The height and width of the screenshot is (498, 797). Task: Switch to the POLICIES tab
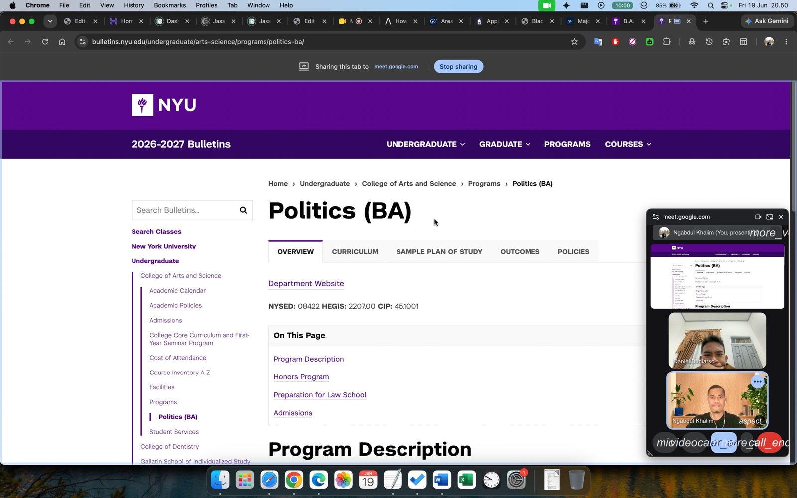tap(573, 252)
